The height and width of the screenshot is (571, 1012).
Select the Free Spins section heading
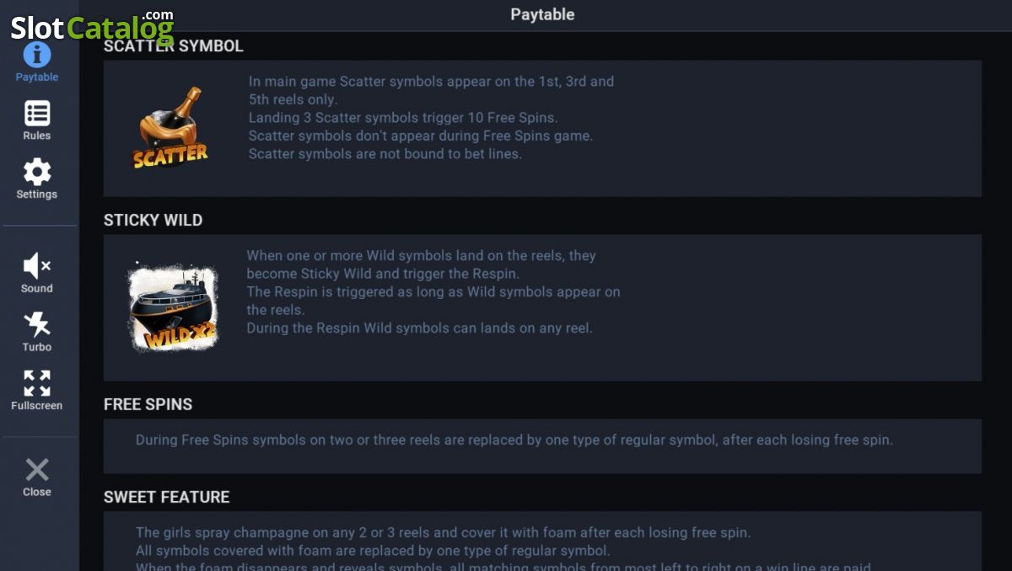(148, 404)
